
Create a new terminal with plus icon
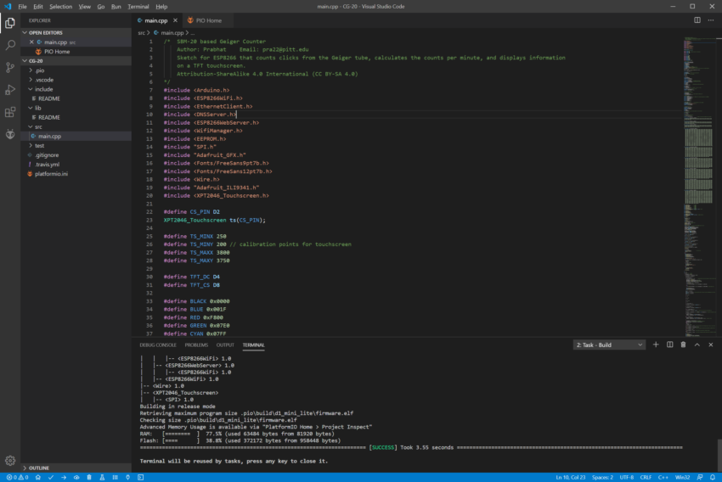pos(656,345)
